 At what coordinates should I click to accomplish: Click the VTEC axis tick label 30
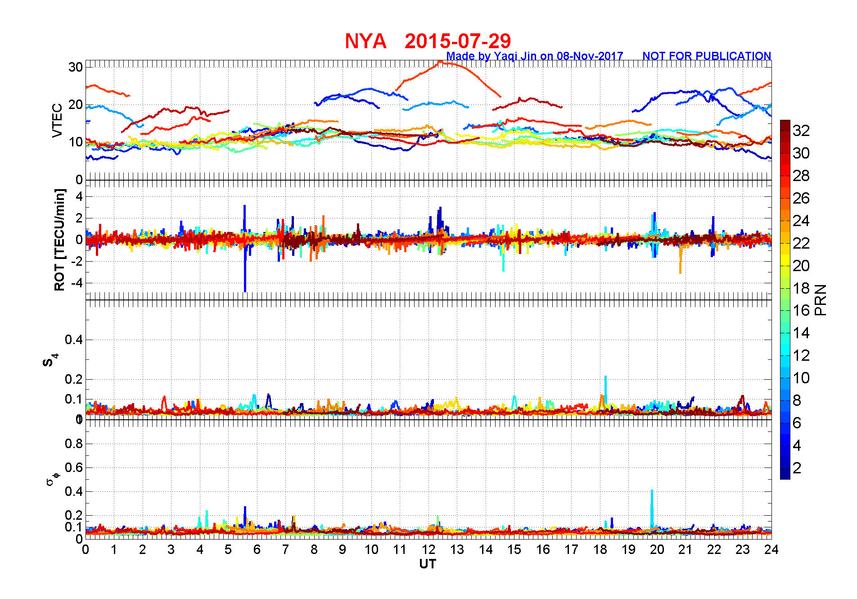76,67
